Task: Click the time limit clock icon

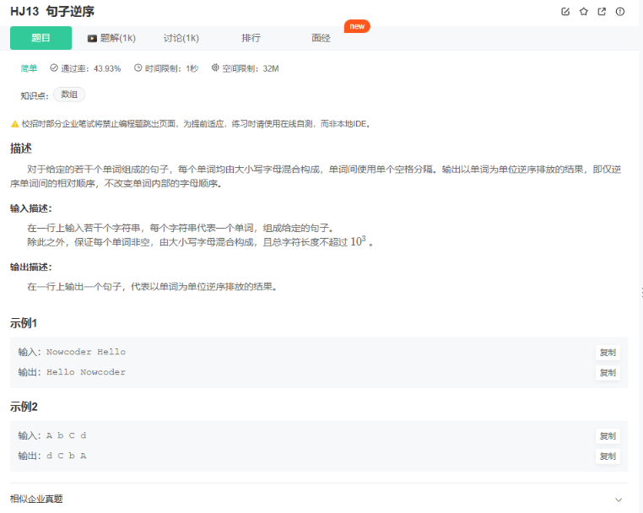Action: 138,67
